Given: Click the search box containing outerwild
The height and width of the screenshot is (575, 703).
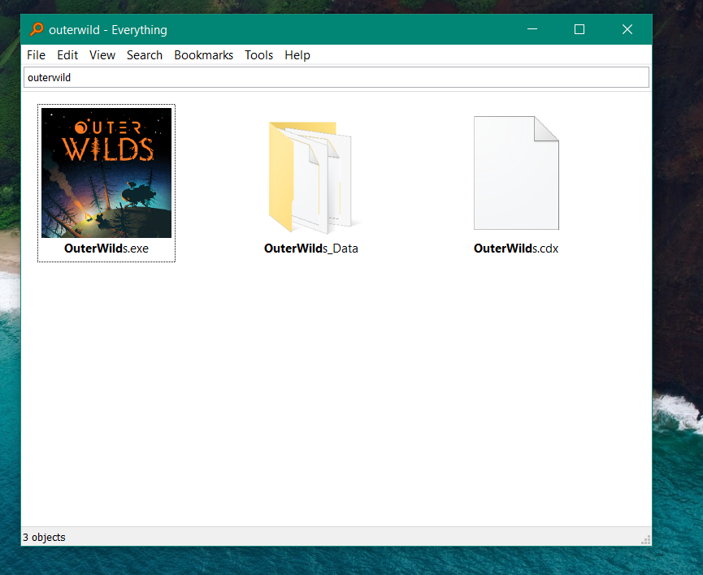Looking at the screenshot, I should (336, 77).
